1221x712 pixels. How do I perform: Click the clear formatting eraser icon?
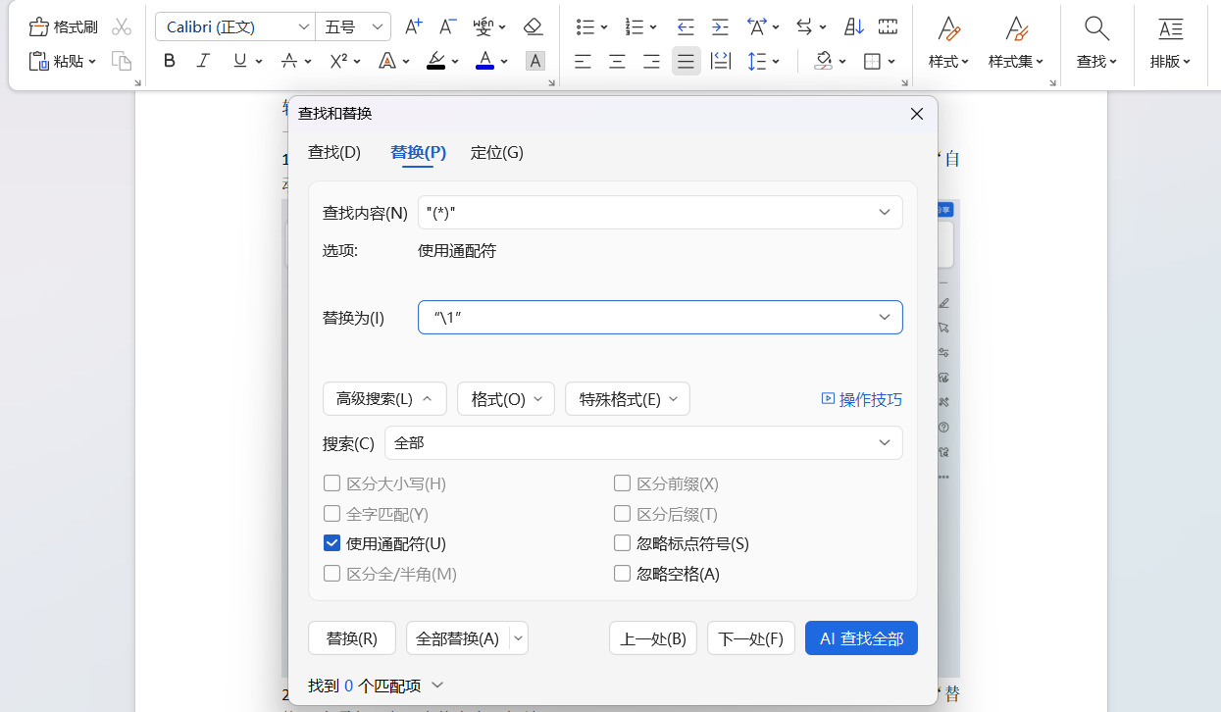(533, 26)
